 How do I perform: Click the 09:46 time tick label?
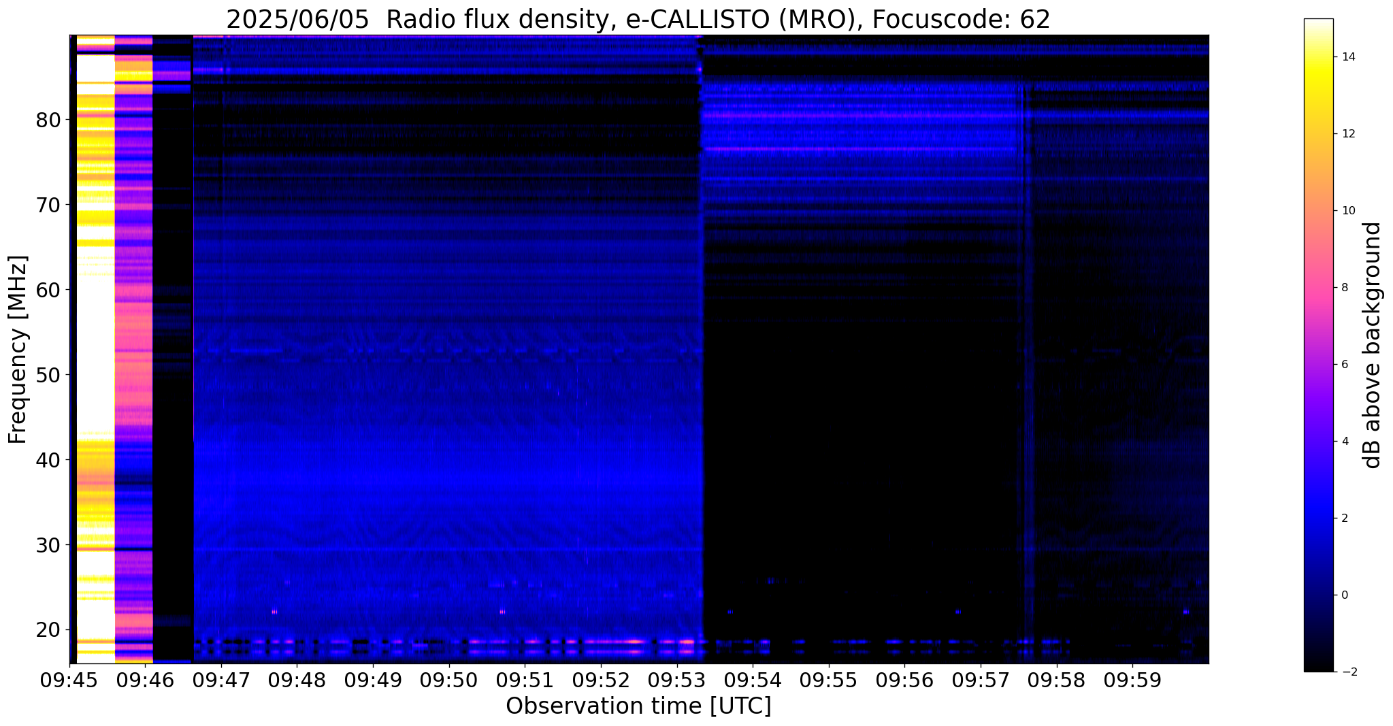coord(144,679)
